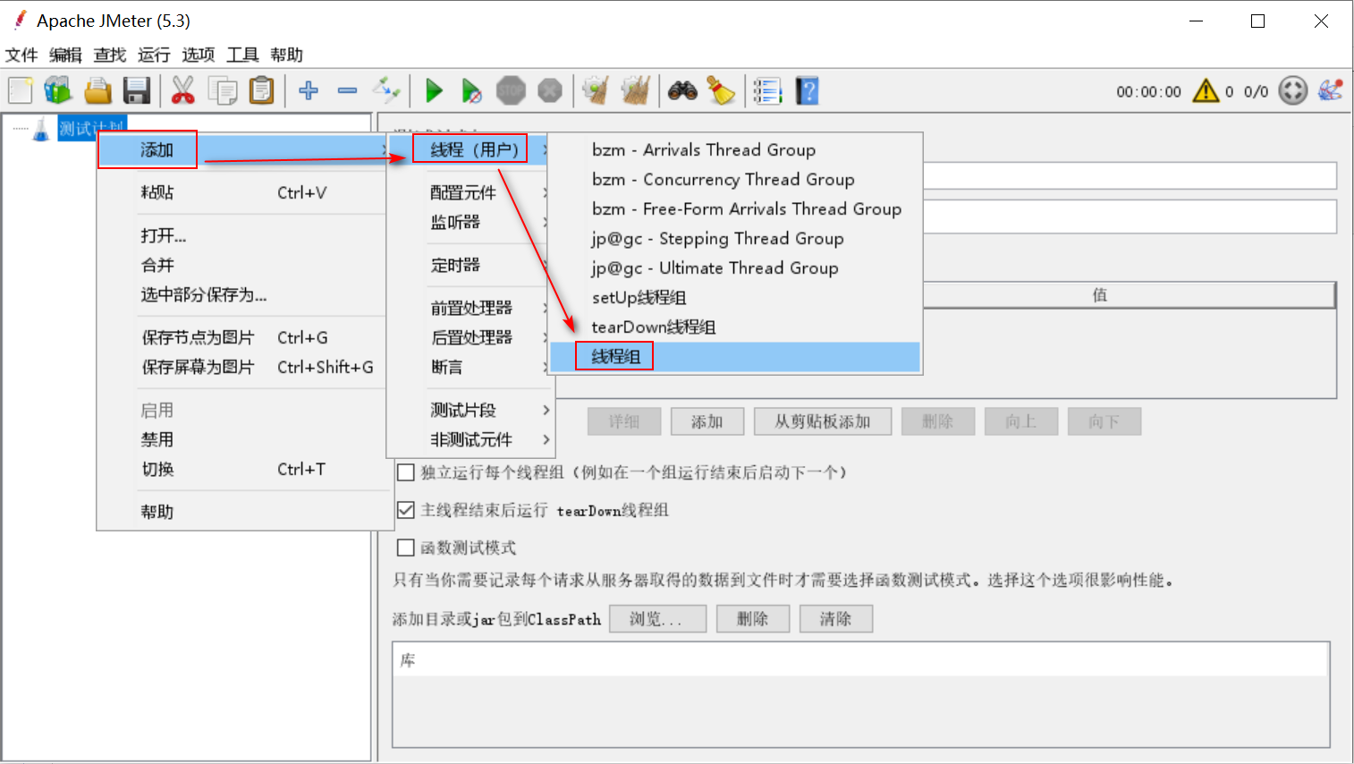Click the grey Stop icon
1354x764 pixels.
pyautogui.click(x=511, y=90)
